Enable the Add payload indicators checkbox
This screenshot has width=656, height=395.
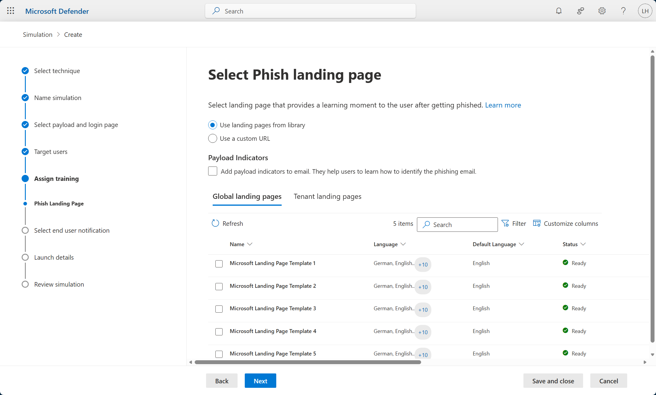213,171
